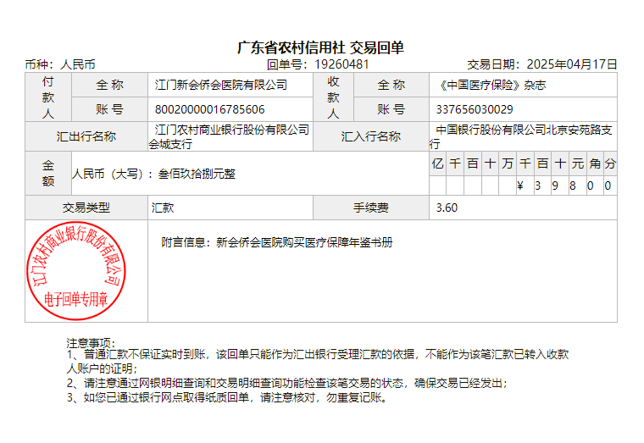Click the 交易类型 label cell
644x443 pixels.
86,208
